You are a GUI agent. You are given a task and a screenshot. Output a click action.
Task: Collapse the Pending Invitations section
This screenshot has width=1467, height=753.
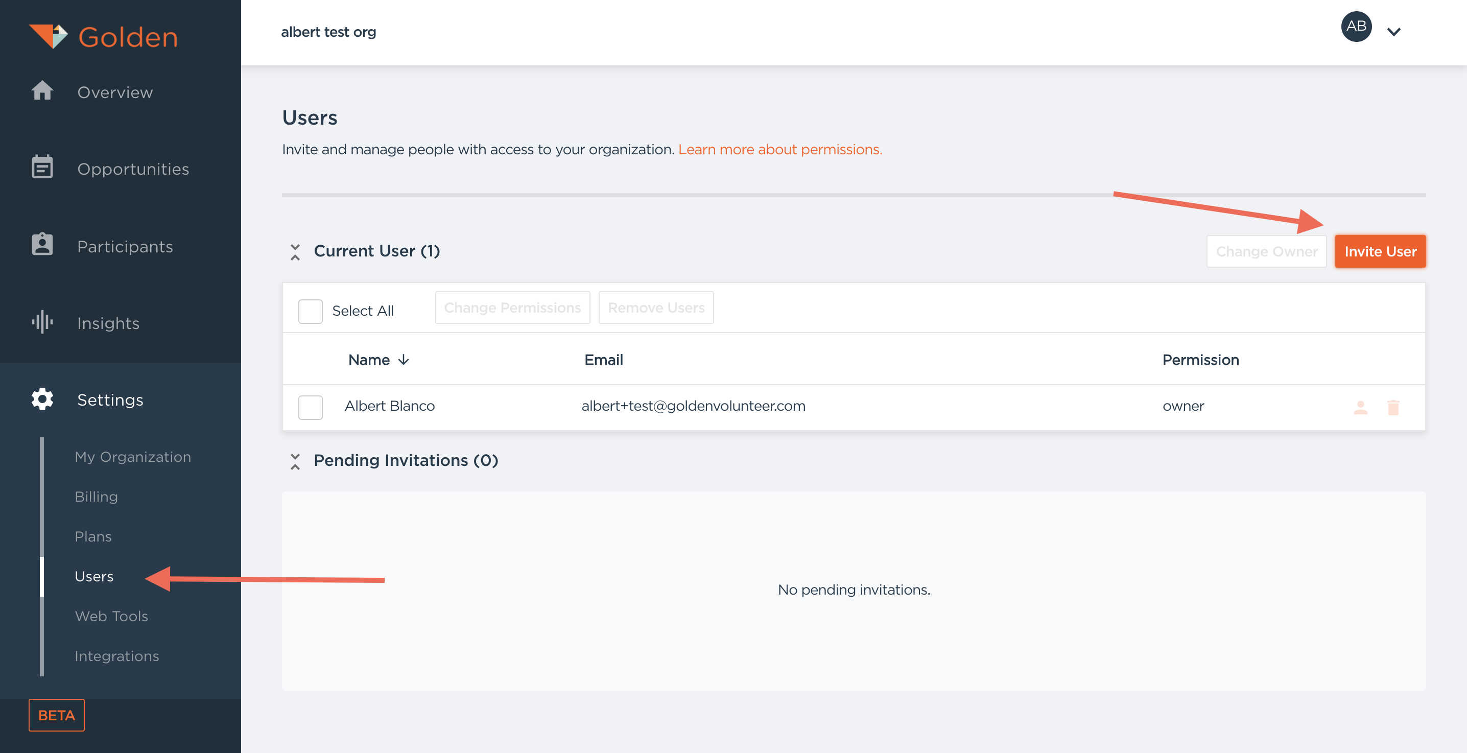(295, 461)
